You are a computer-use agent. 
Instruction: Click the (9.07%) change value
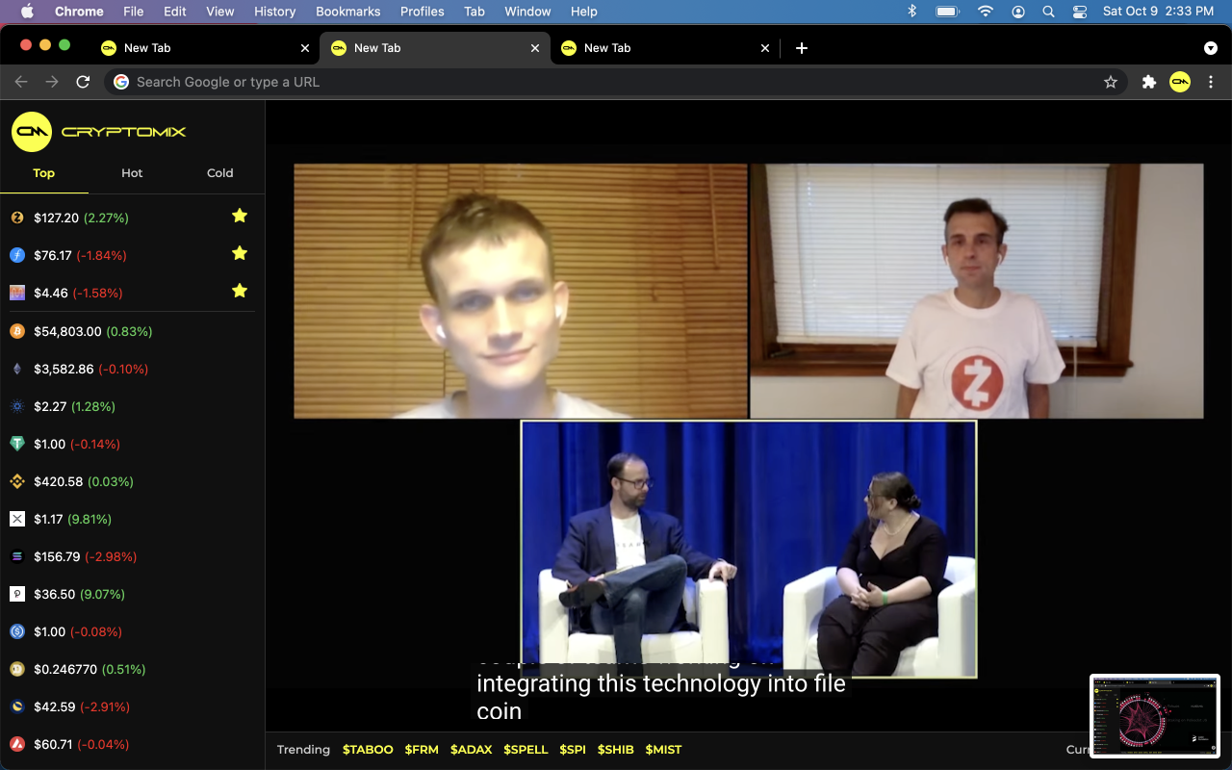[104, 594]
